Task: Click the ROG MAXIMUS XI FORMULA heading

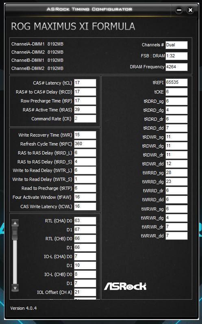Action: [x=73, y=26]
